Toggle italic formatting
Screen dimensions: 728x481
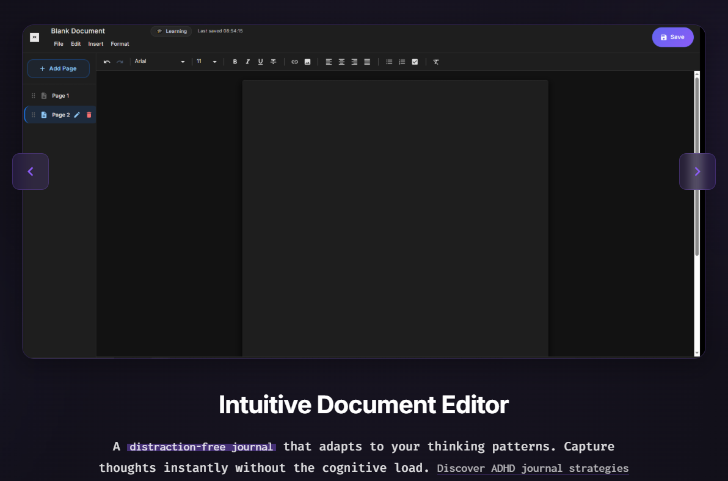(x=247, y=62)
